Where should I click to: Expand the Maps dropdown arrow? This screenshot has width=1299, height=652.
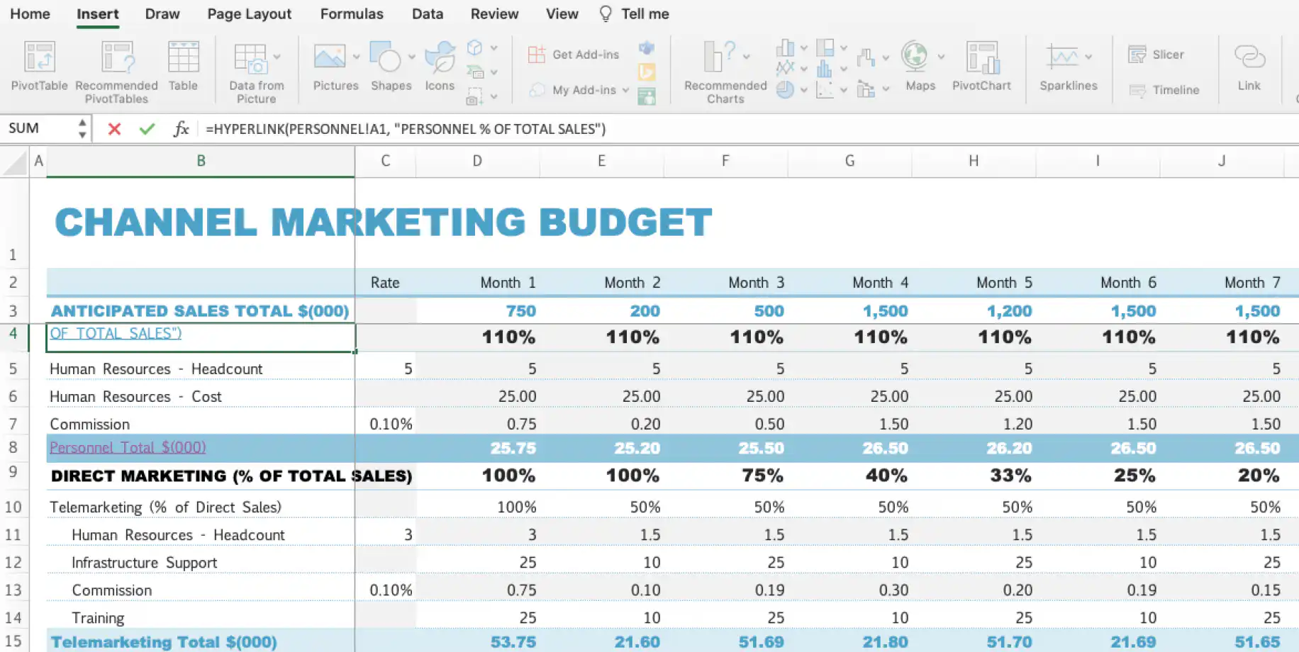point(941,57)
